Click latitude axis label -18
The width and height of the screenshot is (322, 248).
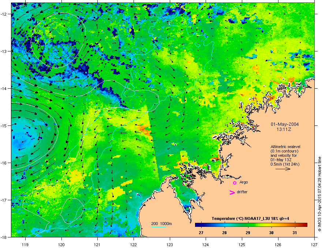coord(4,237)
